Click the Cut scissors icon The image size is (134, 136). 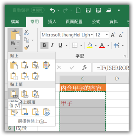26,32
